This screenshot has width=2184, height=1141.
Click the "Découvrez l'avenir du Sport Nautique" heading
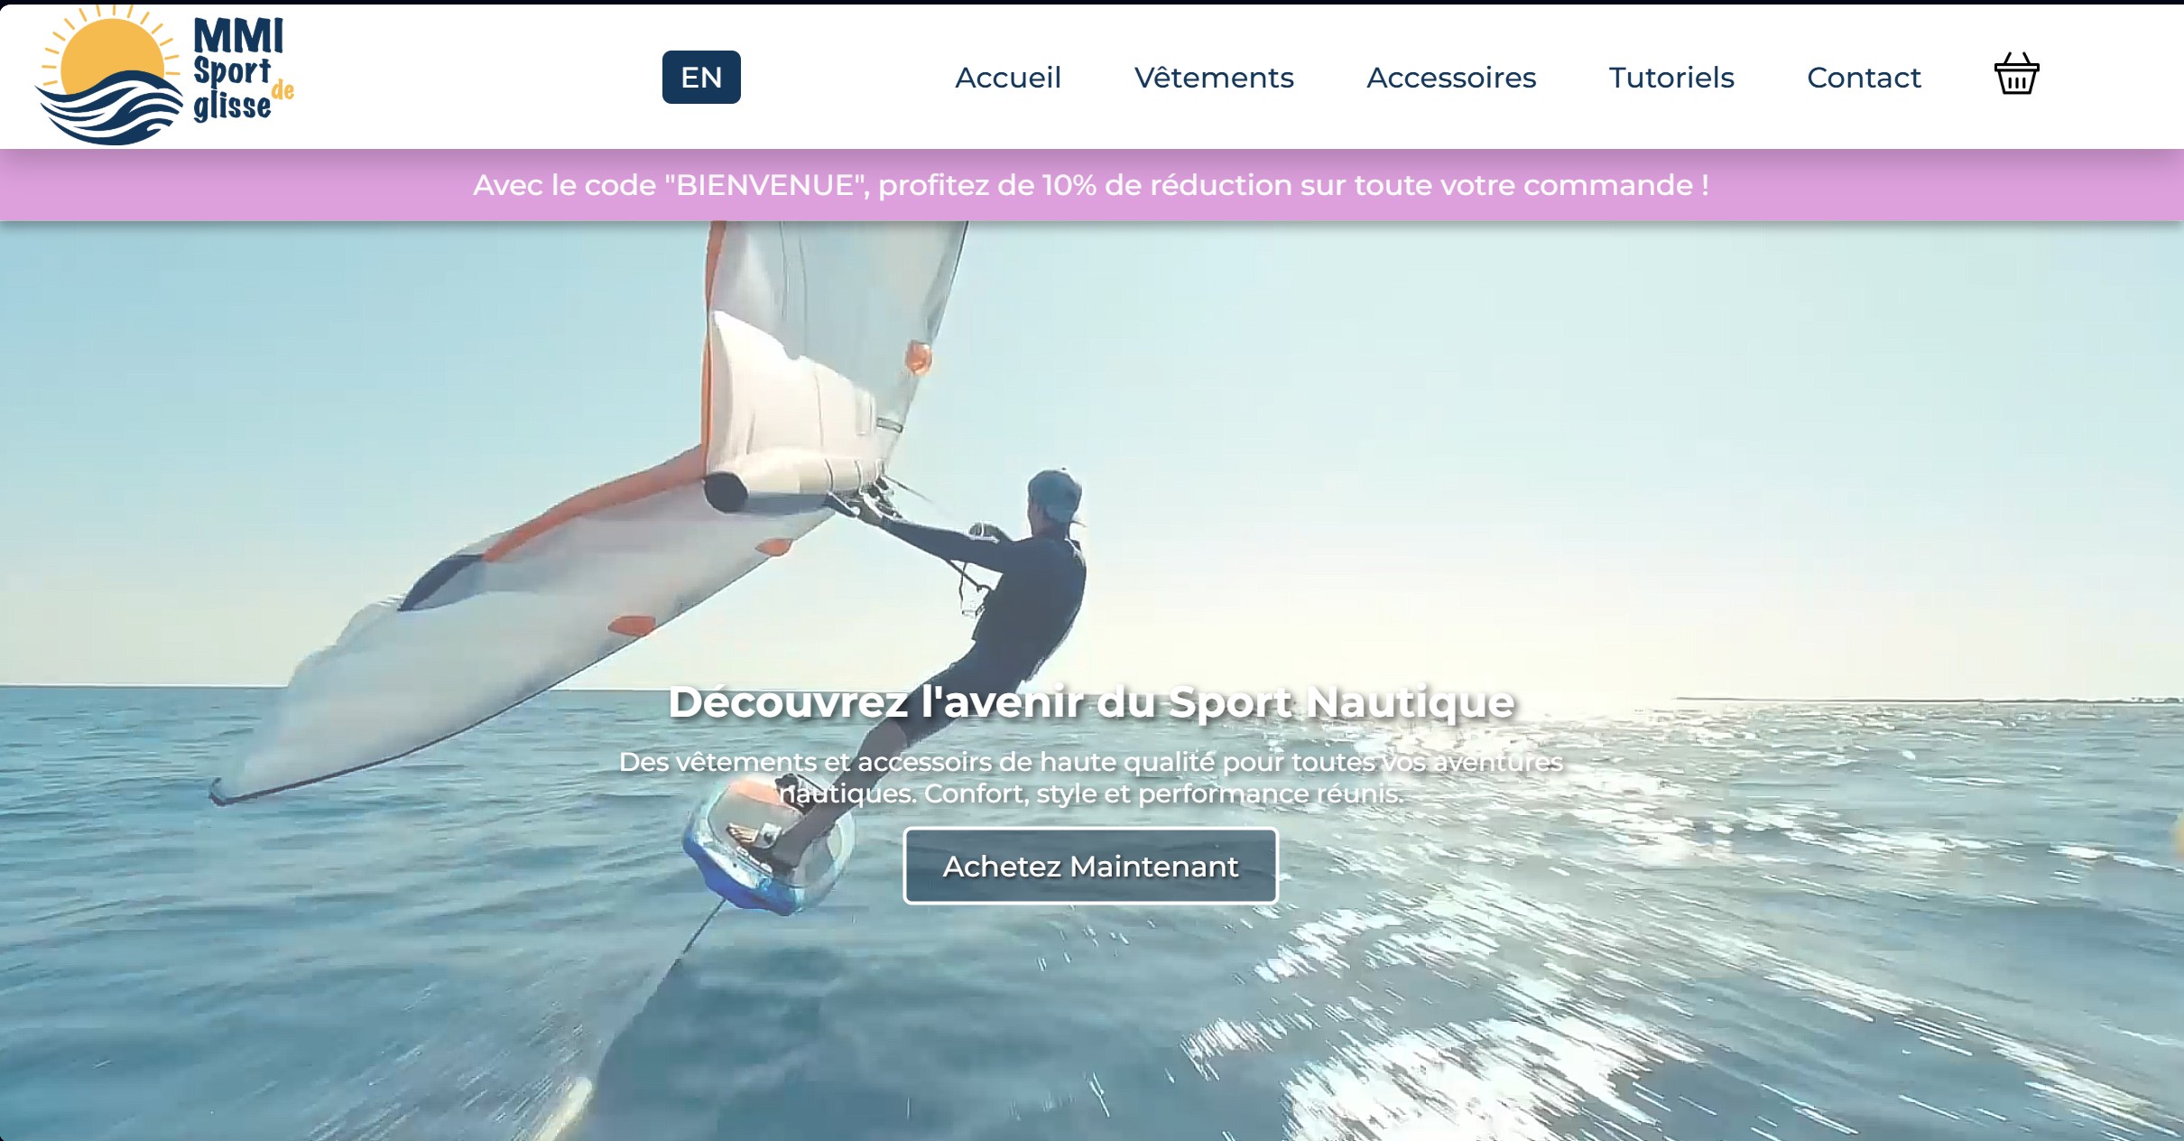[1090, 702]
